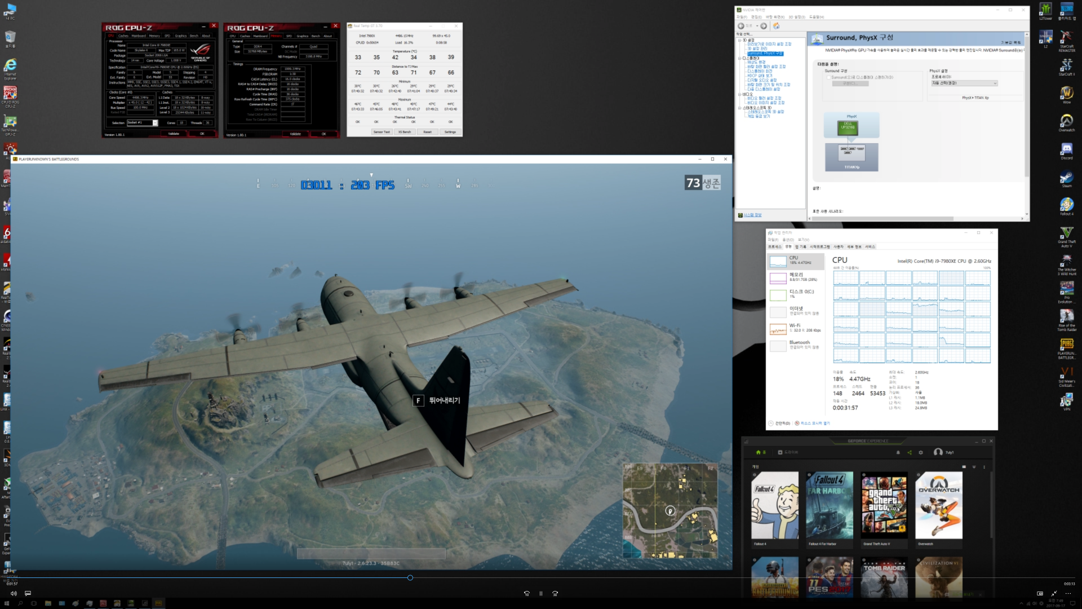The image size is (1082, 609).
Task: Open GeForce Experience settings gear
Action: (921, 452)
